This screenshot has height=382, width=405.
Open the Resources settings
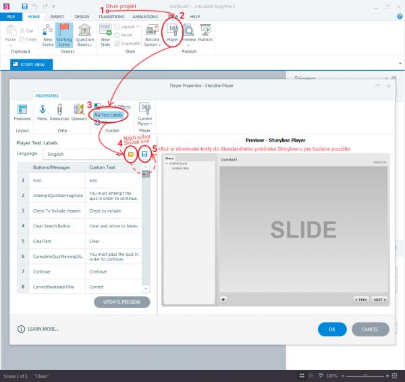(x=59, y=112)
